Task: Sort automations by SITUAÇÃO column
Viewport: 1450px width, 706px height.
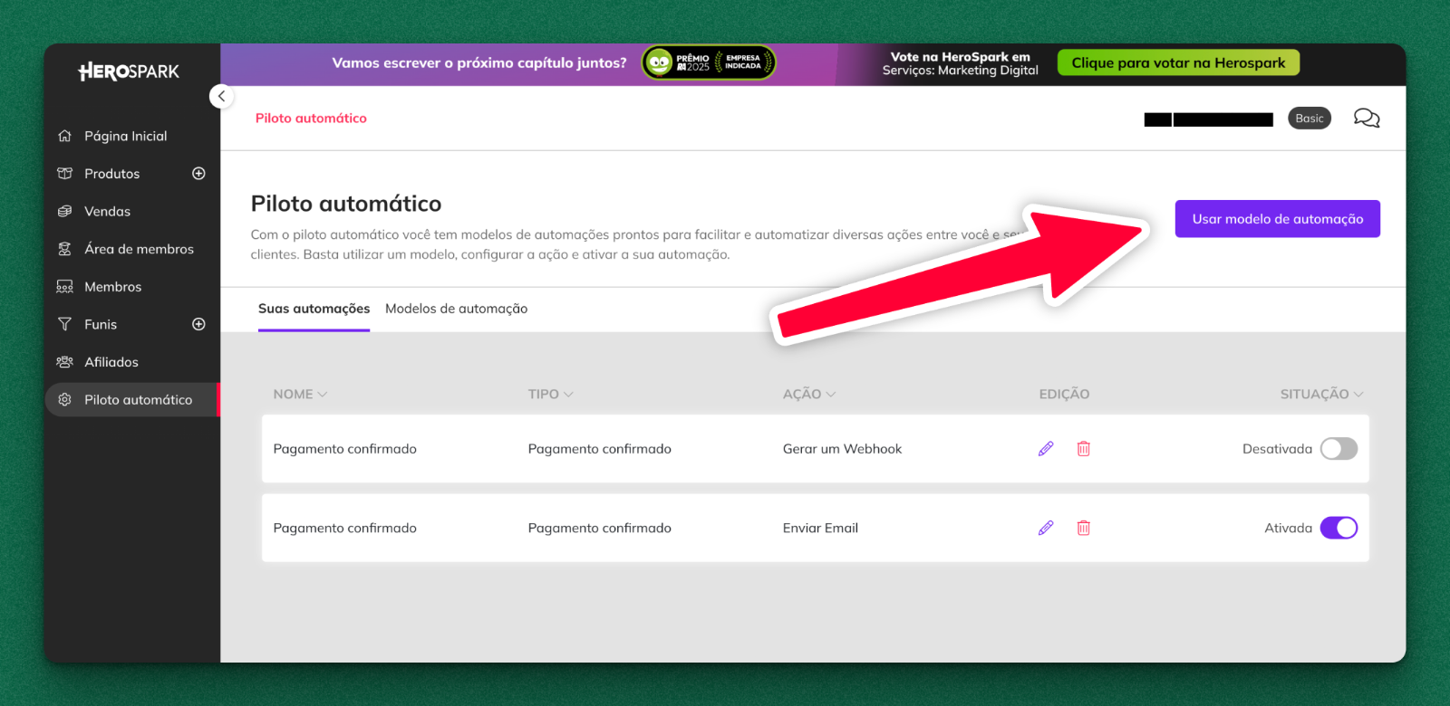Action: click(1320, 395)
